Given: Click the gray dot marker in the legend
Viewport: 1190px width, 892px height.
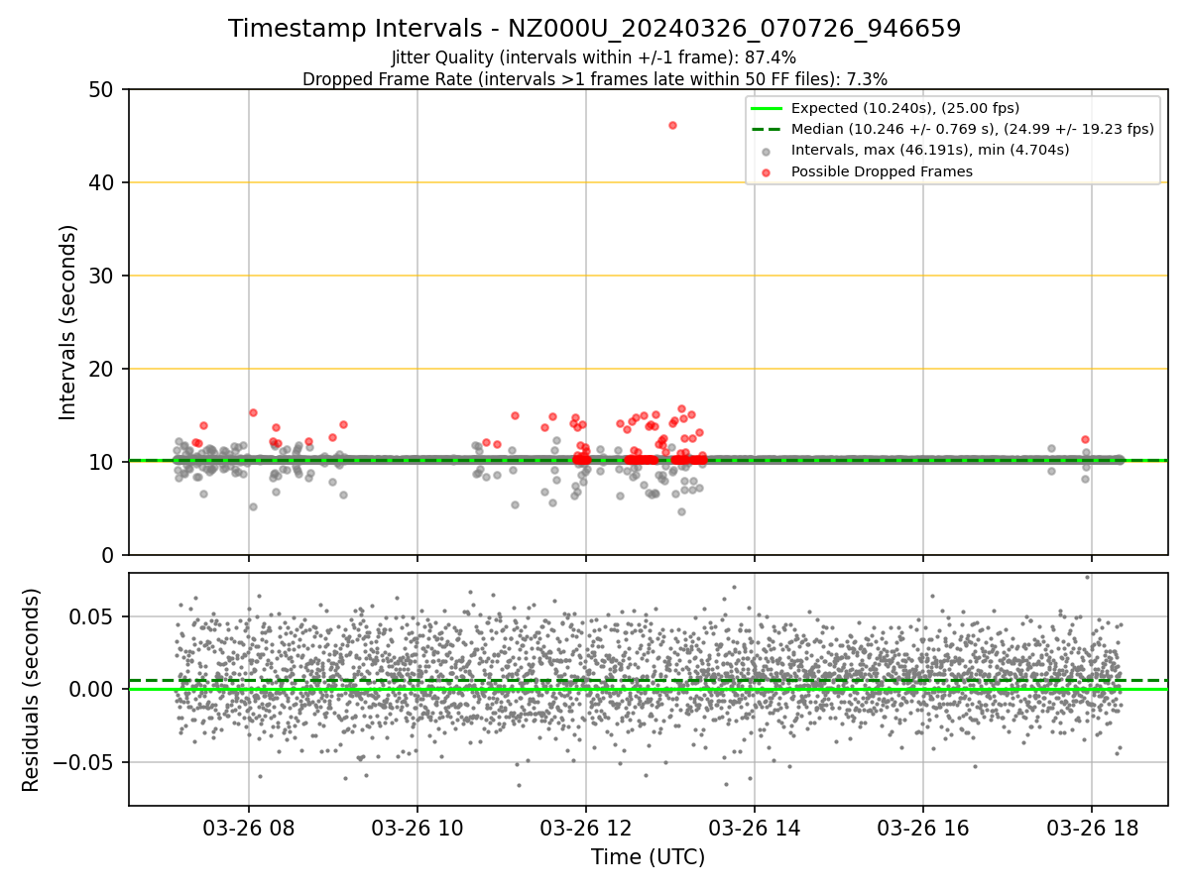Looking at the screenshot, I should click(x=767, y=152).
